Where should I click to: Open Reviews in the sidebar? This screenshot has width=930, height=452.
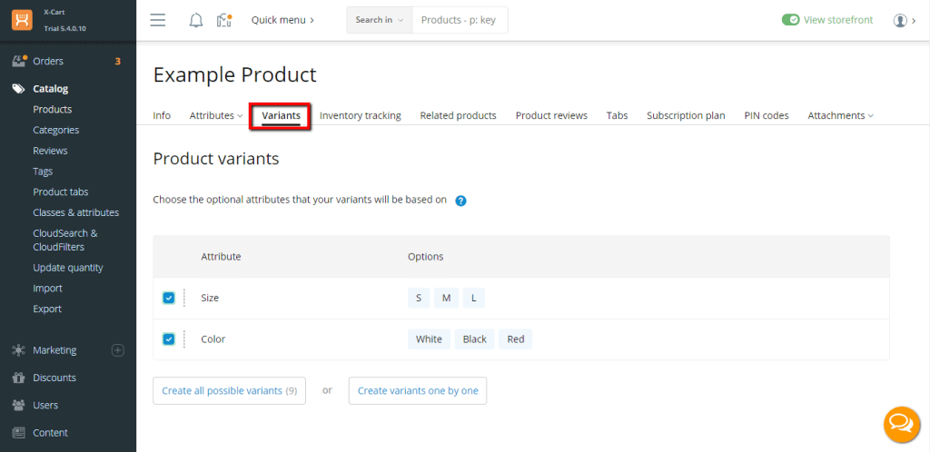click(51, 151)
